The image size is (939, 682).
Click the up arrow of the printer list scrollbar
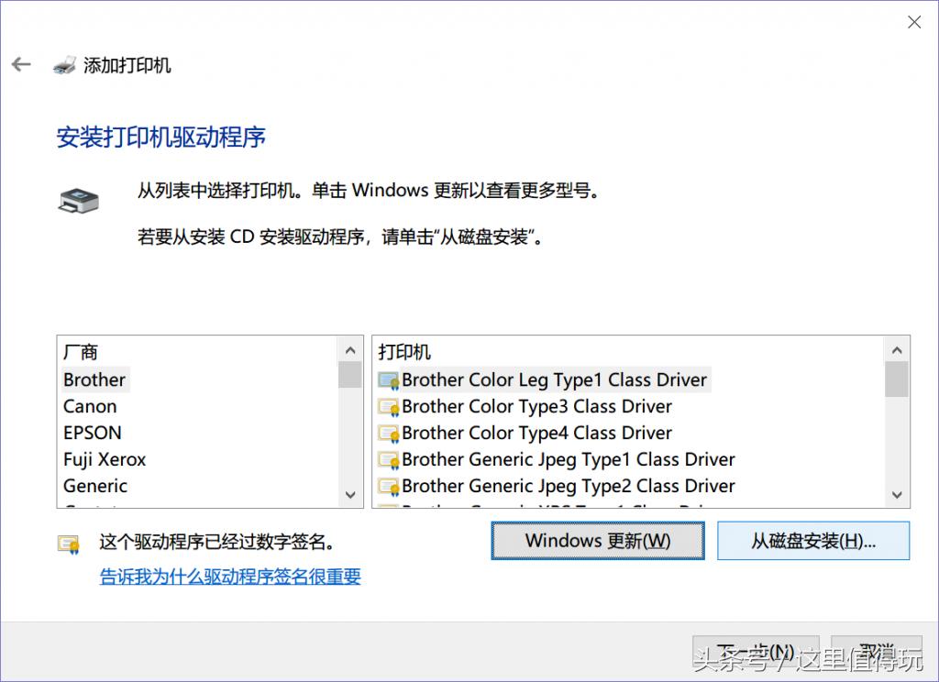point(897,349)
